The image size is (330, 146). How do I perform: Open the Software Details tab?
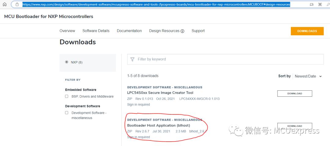(96, 31)
